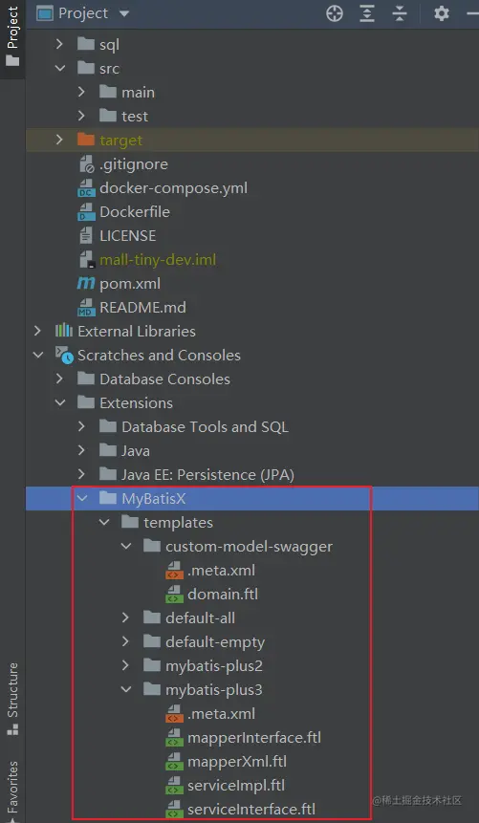This screenshot has width=479, height=823.
Task: Click the mall-tiny-dev.iml file icon
Action: point(86,260)
